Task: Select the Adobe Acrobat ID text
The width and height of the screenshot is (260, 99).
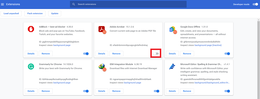Action: (129, 45)
